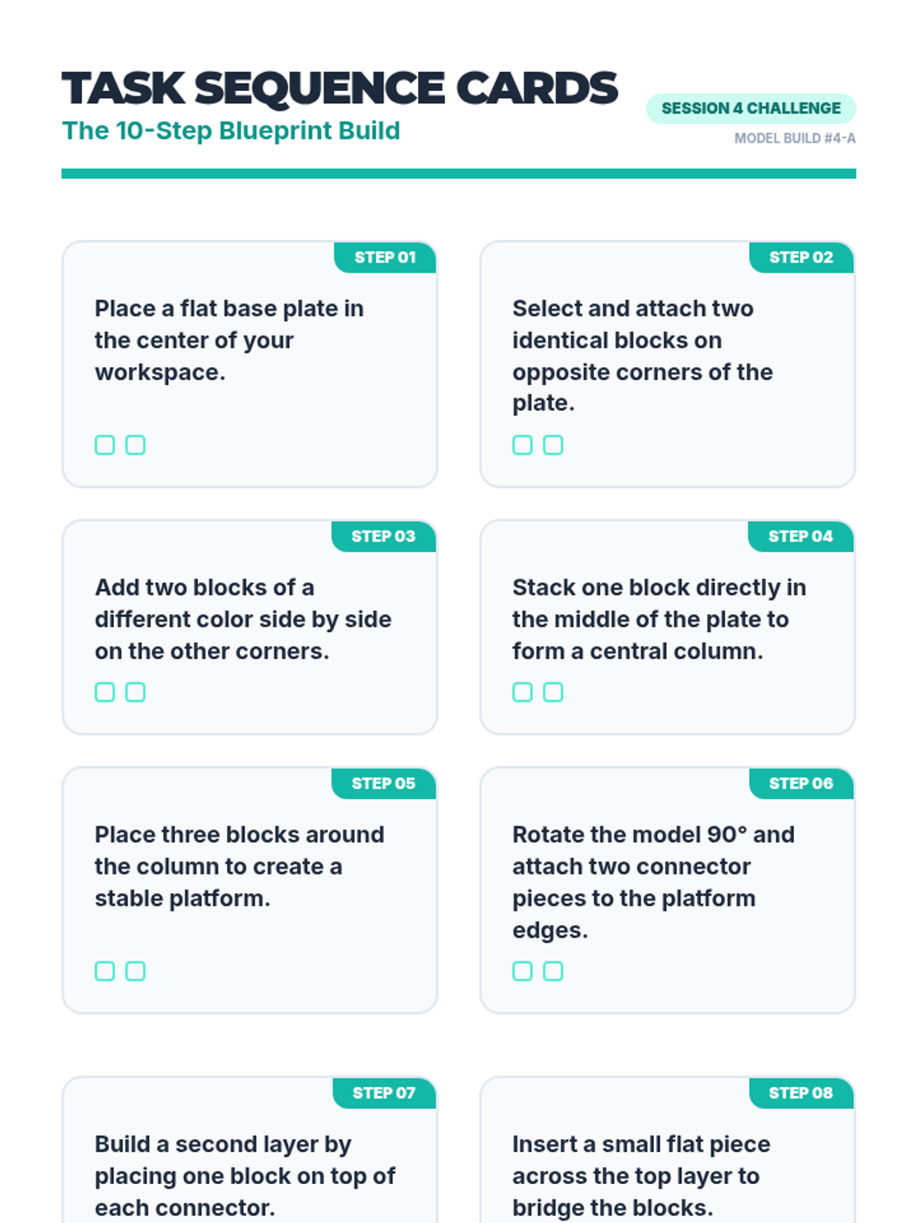This screenshot has width=917, height=1223.
Task: Click the Model Build #4-A label
Action: click(795, 138)
